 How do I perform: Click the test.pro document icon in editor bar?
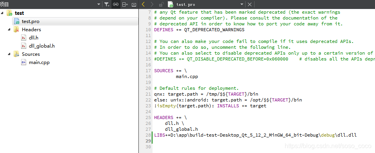(x=170, y=4)
